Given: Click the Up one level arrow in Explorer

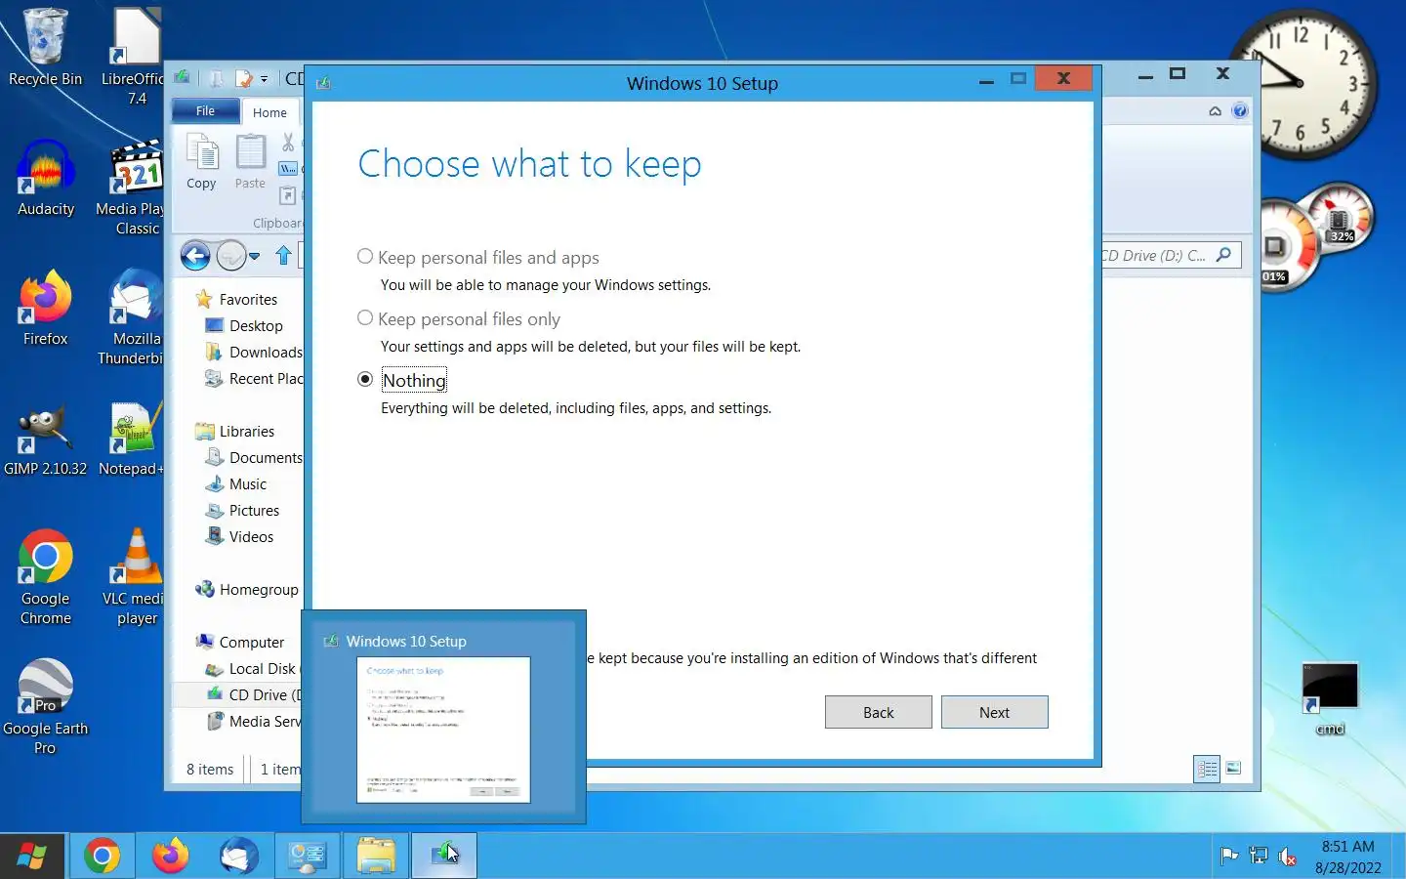Looking at the screenshot, I should (283, 256).
